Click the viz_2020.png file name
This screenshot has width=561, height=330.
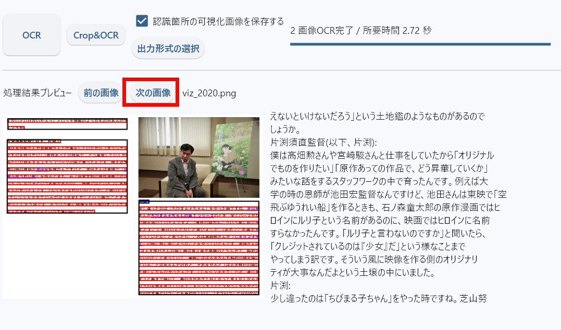click(209, 93)
